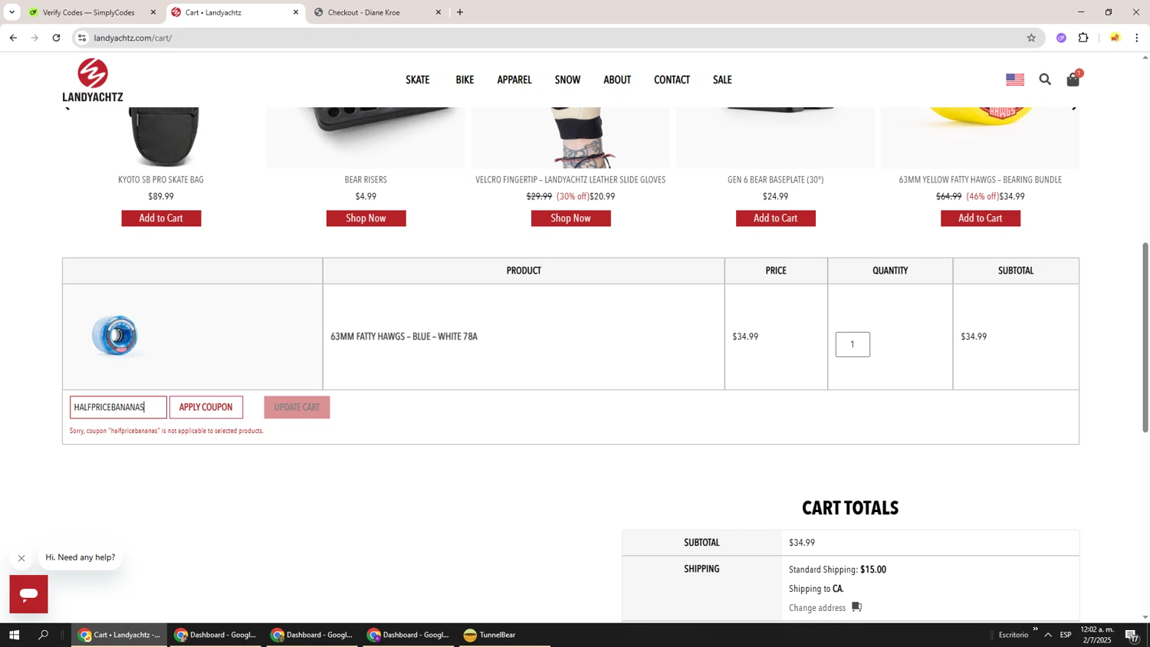The image size is (1150, 647).
Task: Click the purple profile extension icon
Action: click(1061, 38)
